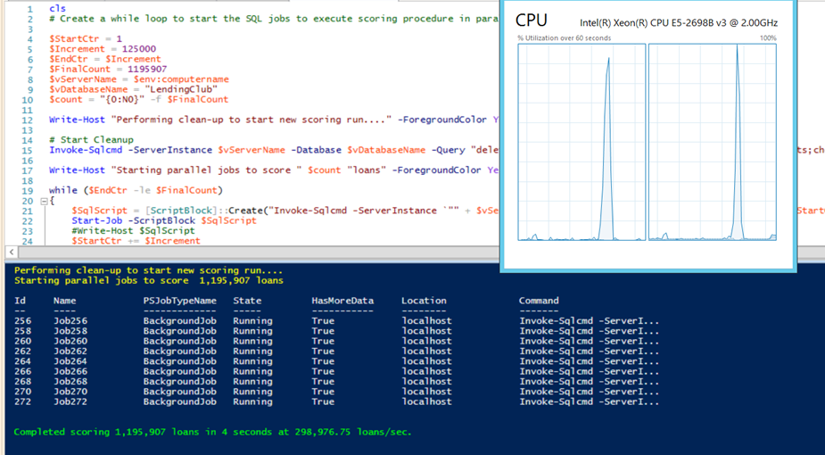Click the '$StartCtr += $Increment' line
This screenshot has width=825, height=455.
pos(136,240)
